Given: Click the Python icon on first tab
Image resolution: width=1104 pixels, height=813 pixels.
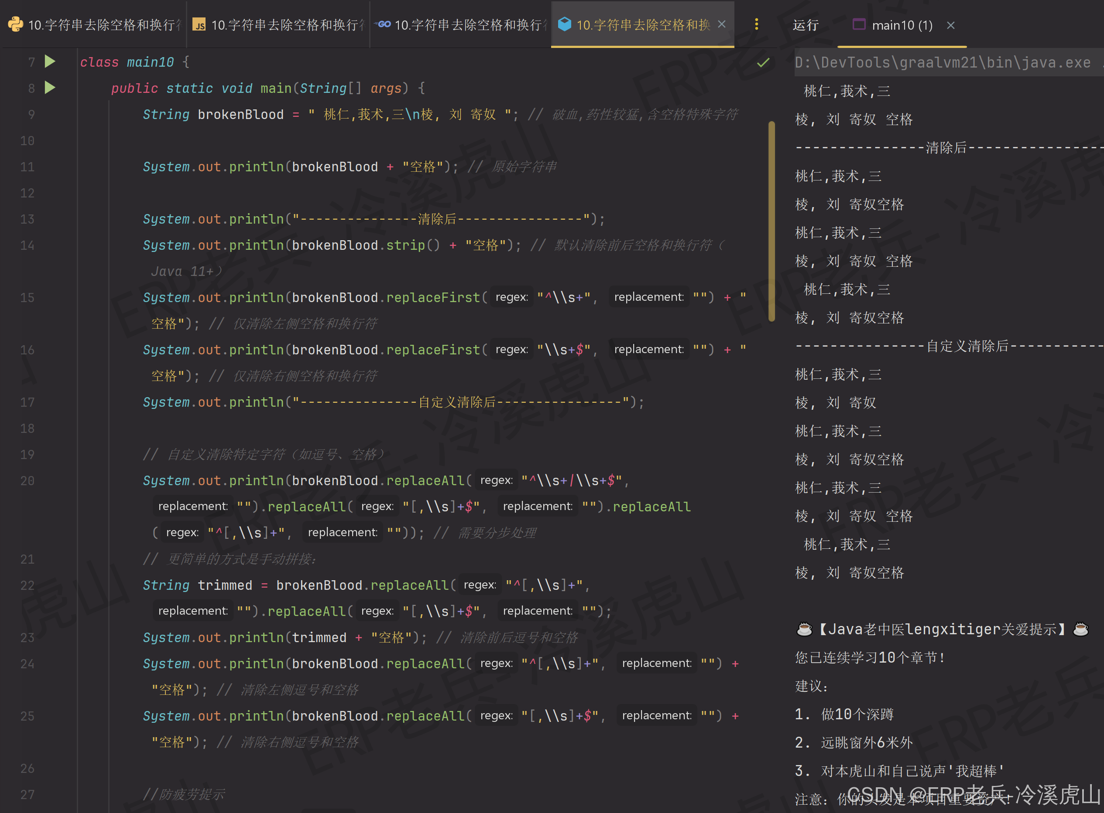Looking at the screenshot, I should [16, 24].
